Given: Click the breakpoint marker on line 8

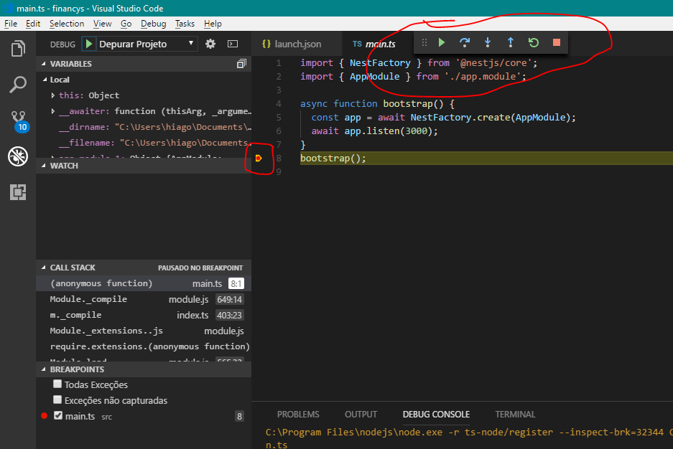Looking at the screenshot, I should point(259,159).
